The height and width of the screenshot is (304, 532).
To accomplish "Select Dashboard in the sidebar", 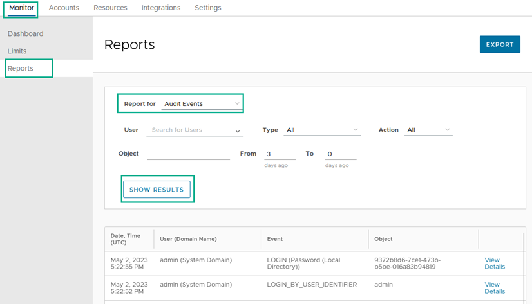I will [x=26, y=34].
